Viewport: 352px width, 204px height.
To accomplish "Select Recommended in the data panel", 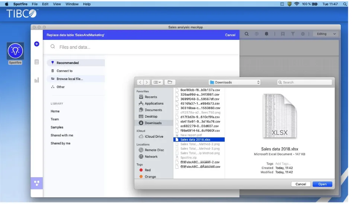I will click(76, 63).
